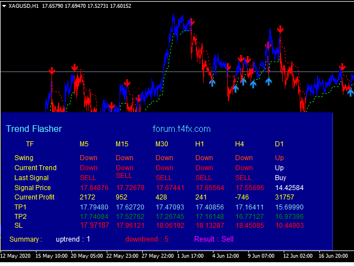Open the forum.t4fx.com link
Image resolution: width=354 pixels, height=266 pixels.
coord(181,129)
